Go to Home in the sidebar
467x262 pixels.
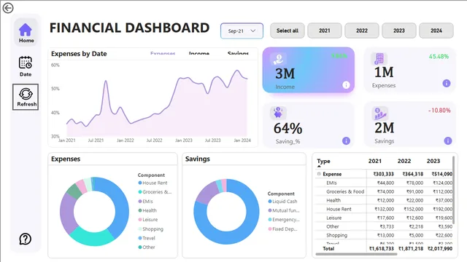tap(26, 33)
